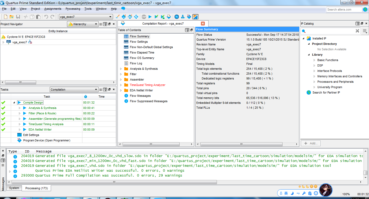Select Flow Messages in Table of Contents
Screen dimensions: 369x199
140,96
